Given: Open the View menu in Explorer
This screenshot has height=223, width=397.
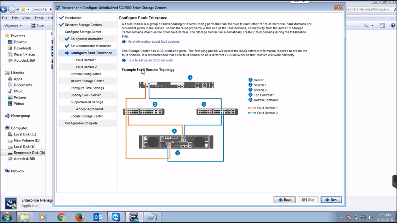Looking at the screenshot, I should tap(26, 18).
